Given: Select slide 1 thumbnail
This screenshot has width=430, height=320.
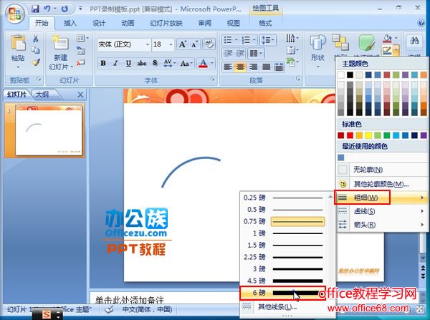Looking at the screenshot, I should point(49,131).
